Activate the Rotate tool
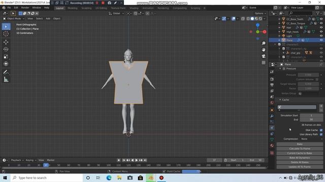Screen dimensions: 325x182 [x=6, y=50]
